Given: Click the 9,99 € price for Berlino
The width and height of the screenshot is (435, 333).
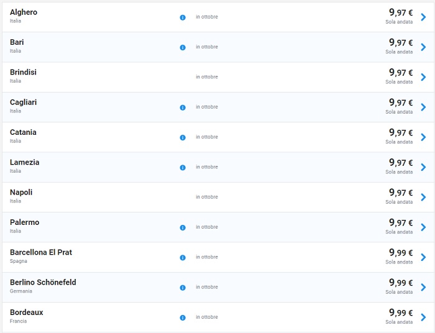Looking at the screenshot, I should pyautogui.click(x=401, y=283).
